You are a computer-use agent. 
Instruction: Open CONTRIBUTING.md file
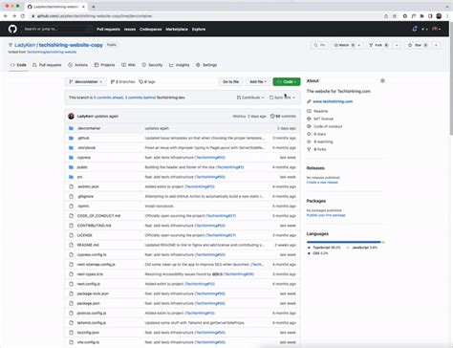click(94, 226)
